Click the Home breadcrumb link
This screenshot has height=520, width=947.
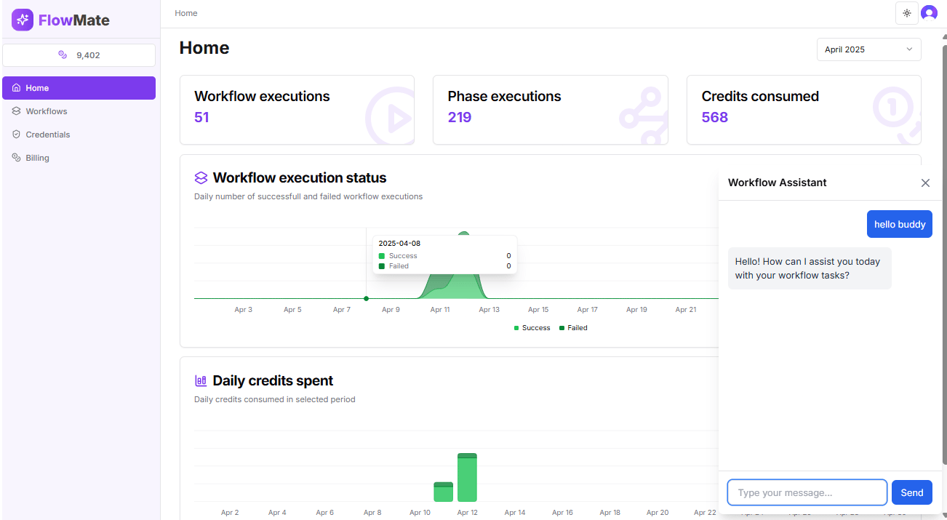click(x=186, y=13)
